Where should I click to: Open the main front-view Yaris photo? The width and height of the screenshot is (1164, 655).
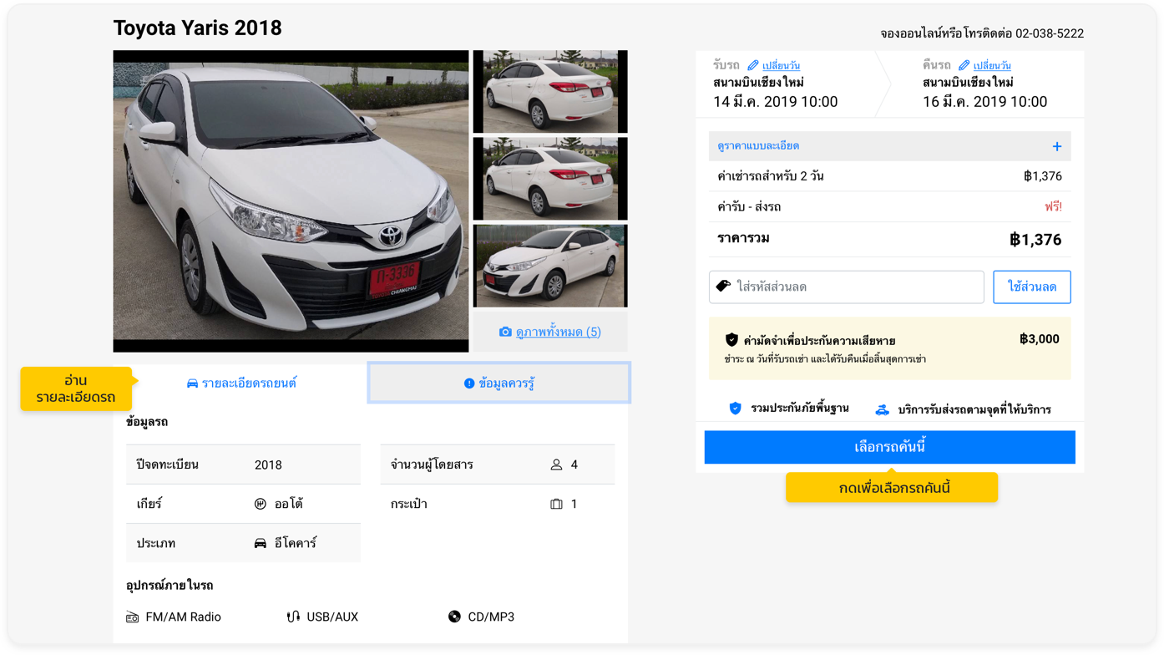(291, 201)
